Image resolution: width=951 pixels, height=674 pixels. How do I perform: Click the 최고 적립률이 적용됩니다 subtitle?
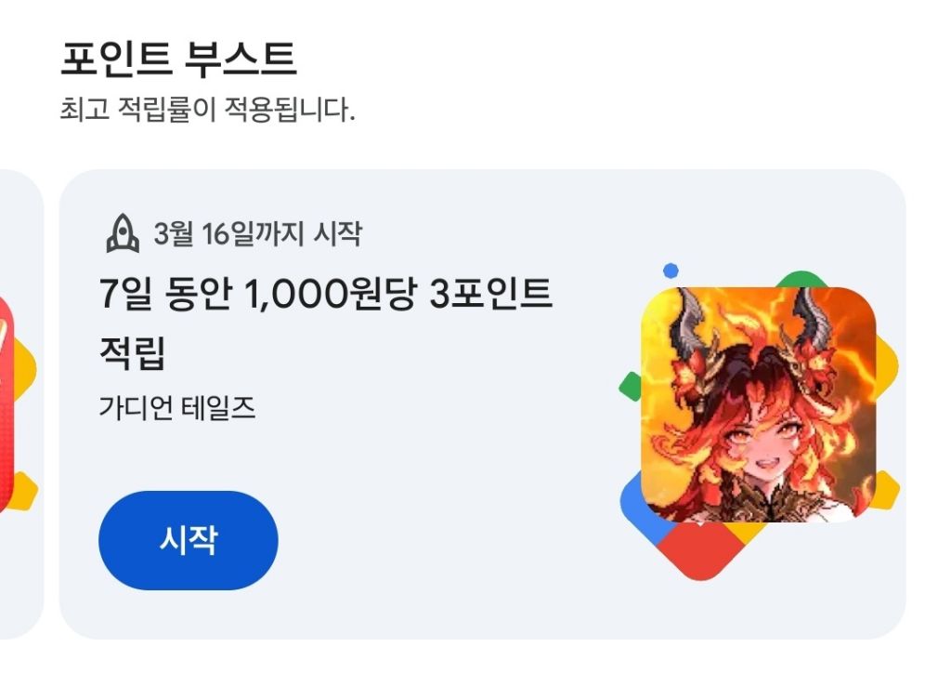207,110
